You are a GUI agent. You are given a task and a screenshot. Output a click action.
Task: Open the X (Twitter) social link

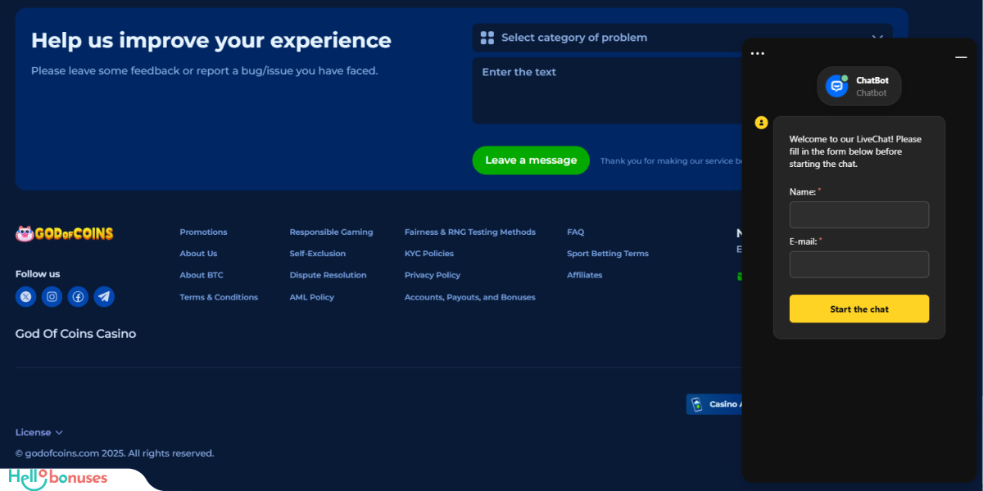pyautogui.click(x=25, y=297)
